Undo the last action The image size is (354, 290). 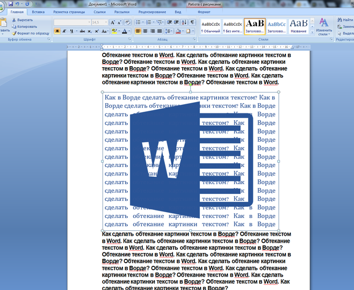tap(17, 4)
